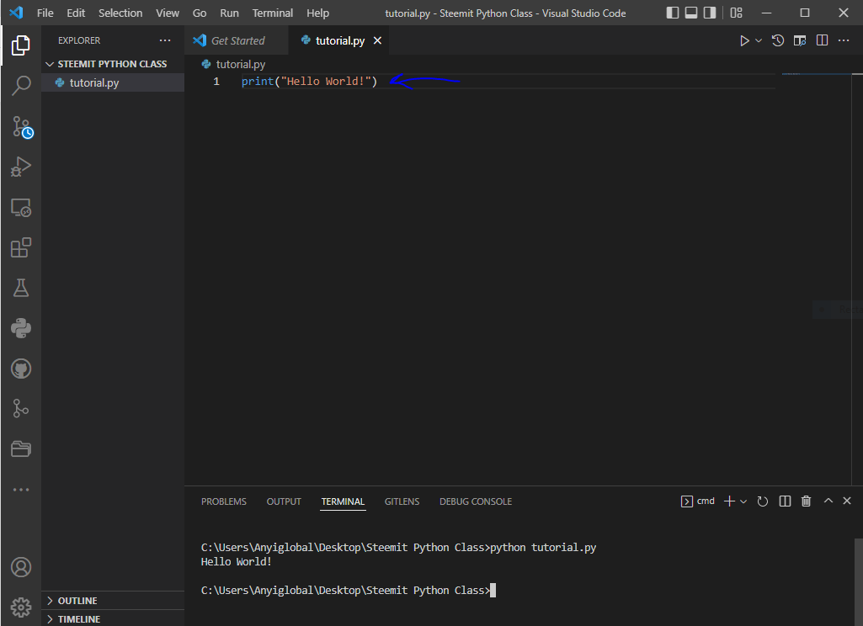This screenshot has height=626, width=863.
Task: Toggle the panel layout button
Action: coord(691,13)
